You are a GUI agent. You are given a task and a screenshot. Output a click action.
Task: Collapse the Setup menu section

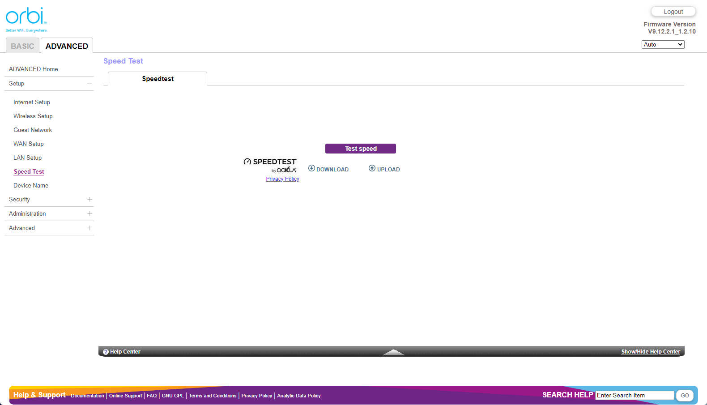click(x=89, y=84)
